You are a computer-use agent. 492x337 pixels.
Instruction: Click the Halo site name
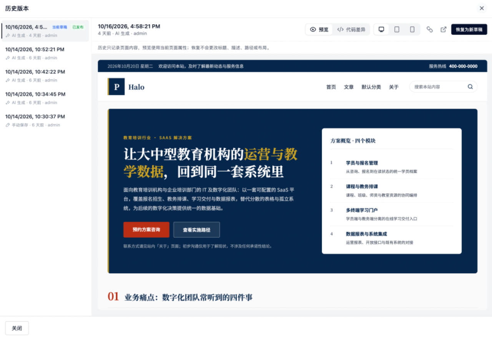pos(136,87)
